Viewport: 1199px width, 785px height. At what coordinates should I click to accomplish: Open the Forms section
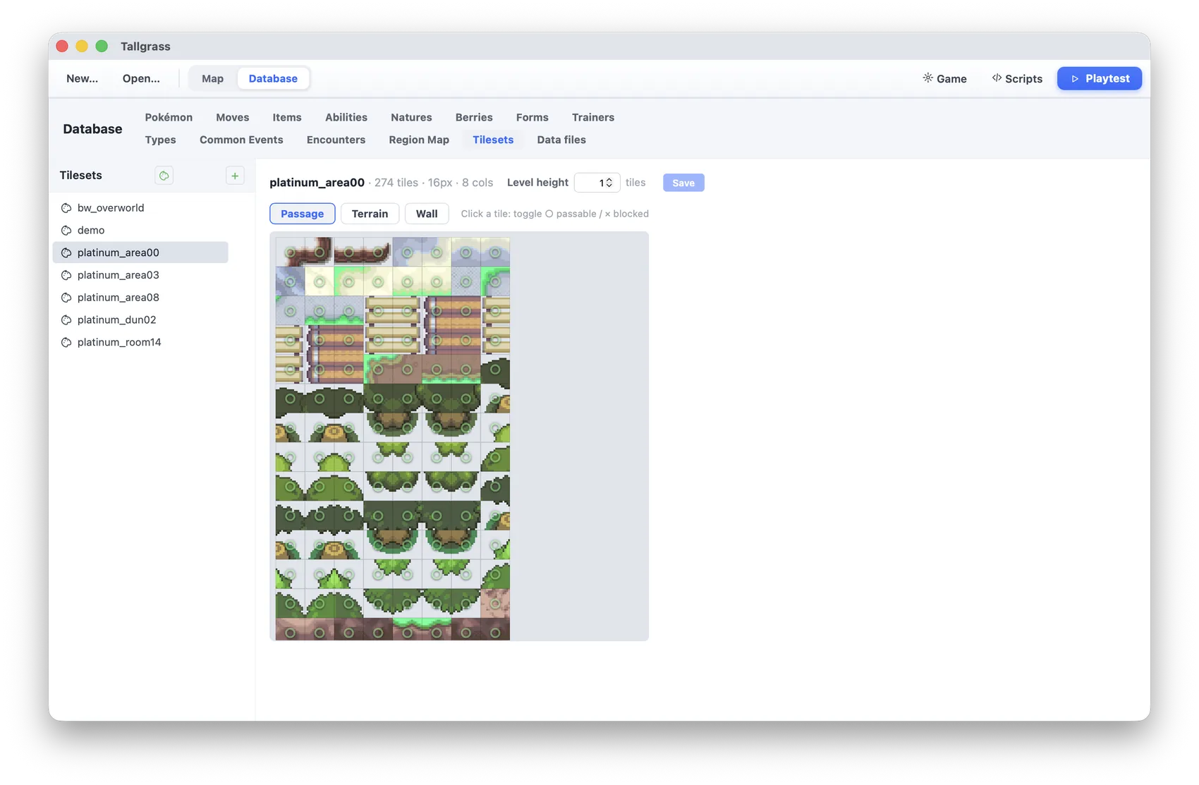532,117
